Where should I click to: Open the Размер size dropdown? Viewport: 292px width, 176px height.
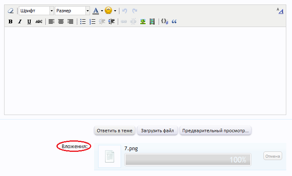click(x=72, y=11)
